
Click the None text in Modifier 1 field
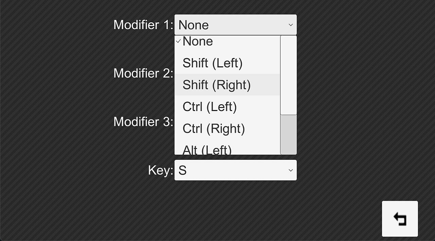pos(193,25)
